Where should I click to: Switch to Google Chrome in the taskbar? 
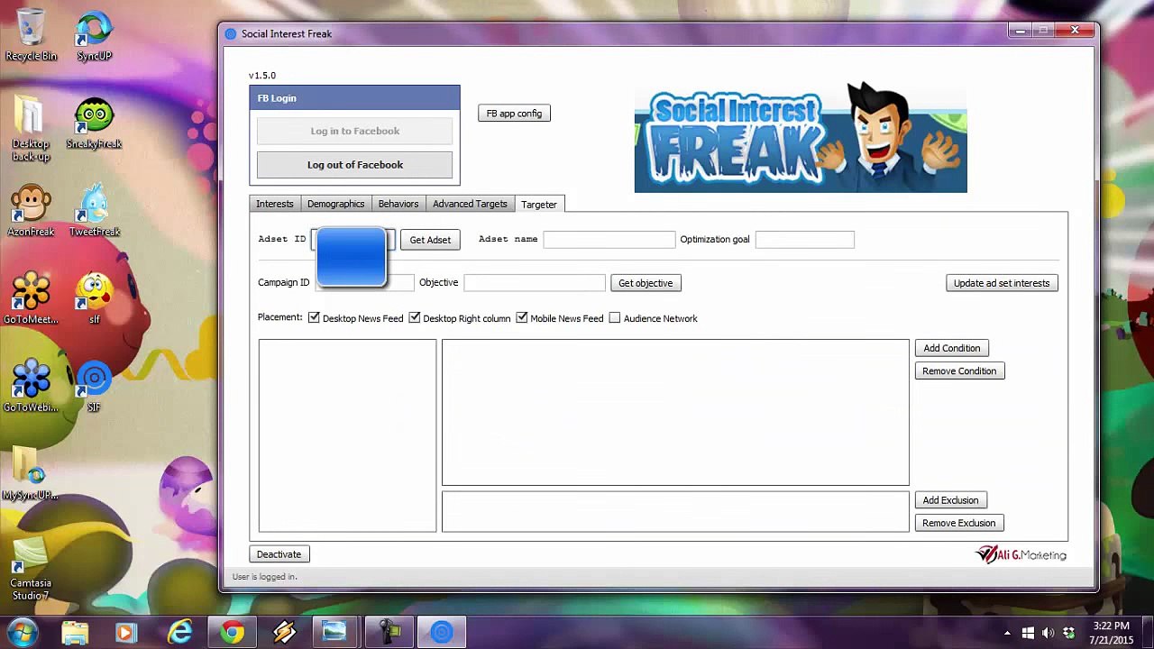tap(233, 633)
